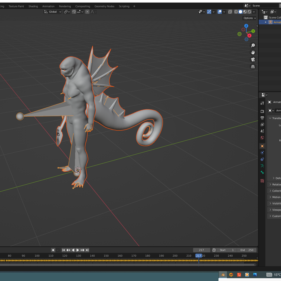This screenshot has height=281, width=281.
Task: Open the orange cube app in taskbar
Action: 231,275
